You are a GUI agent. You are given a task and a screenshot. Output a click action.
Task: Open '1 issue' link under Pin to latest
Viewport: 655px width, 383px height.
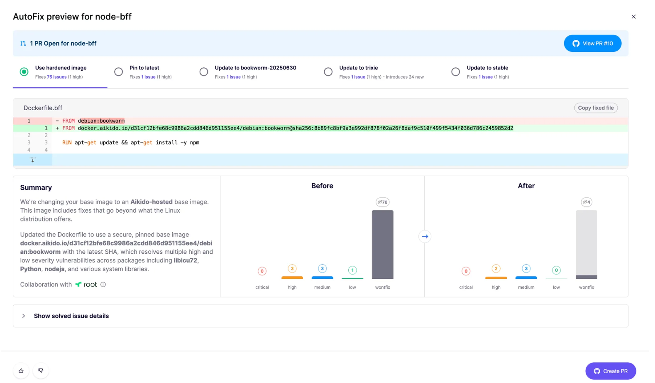(148, 77)
